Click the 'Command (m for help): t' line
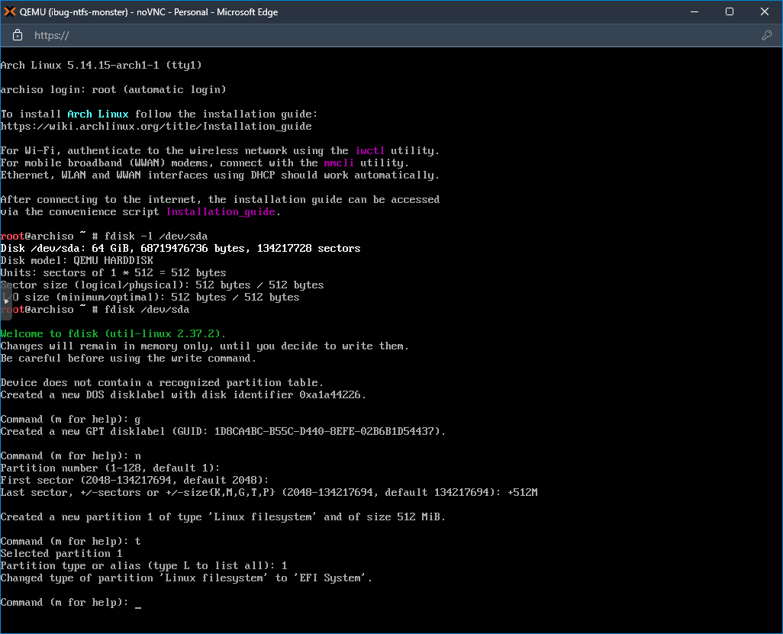Screen dimensions: 783x634 click(x=70, y=541)
